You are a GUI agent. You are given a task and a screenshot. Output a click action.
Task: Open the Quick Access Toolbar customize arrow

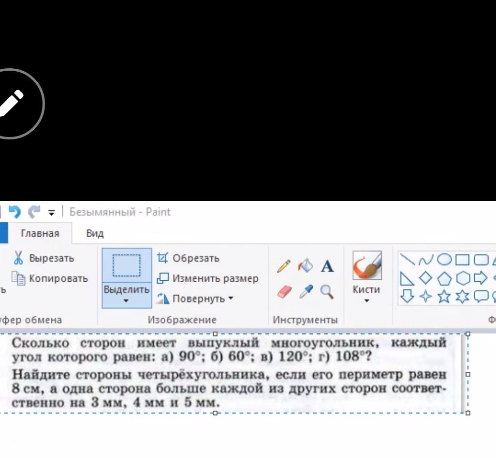(52, 213)
